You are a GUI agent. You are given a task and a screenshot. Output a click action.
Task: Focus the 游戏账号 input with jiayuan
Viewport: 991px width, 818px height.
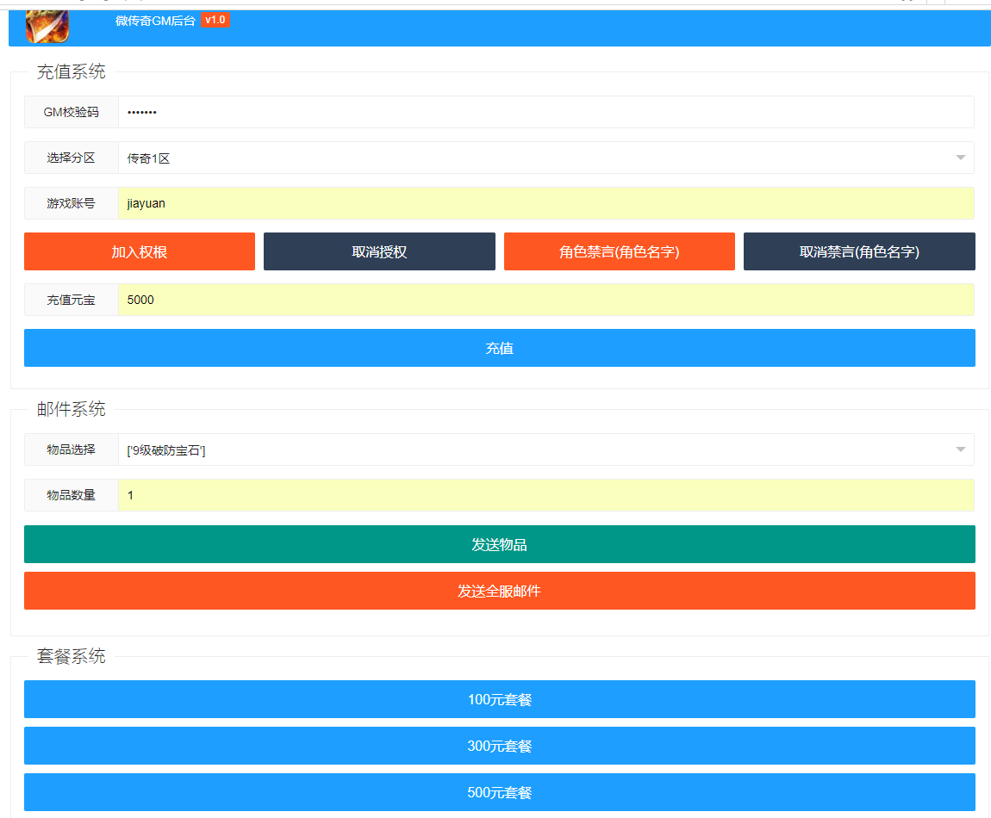click(x=545, y=203)
